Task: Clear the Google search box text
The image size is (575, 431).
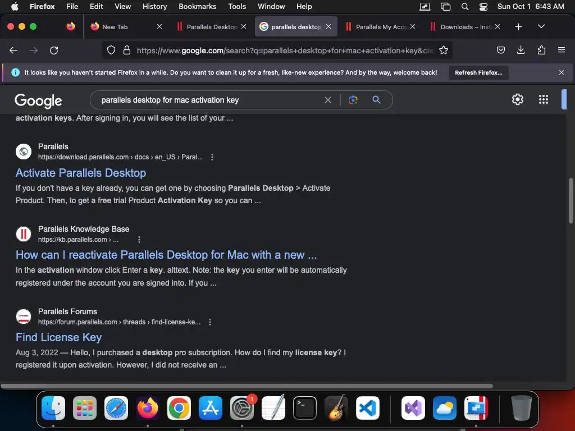Action: pyautogui.click(x=328, y=100)
